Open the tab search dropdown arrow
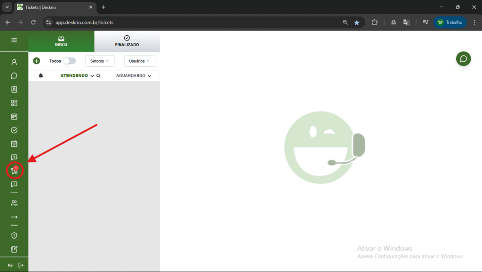 [7, 7]
